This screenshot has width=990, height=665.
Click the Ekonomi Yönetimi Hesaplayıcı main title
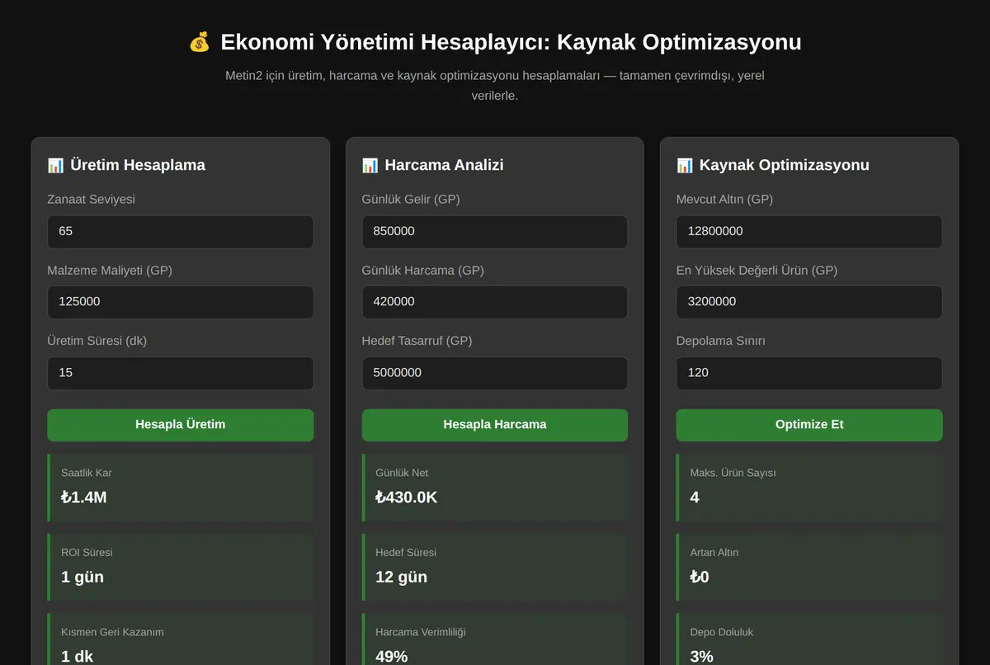tap(511, 42)
